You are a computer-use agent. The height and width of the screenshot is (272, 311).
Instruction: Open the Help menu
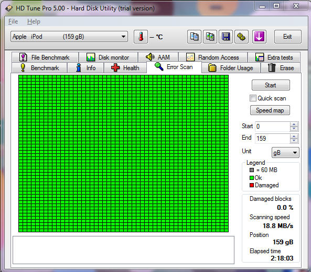click(x=34, y=21)
